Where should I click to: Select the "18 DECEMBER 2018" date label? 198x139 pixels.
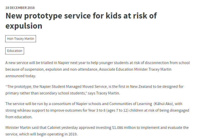20,8
